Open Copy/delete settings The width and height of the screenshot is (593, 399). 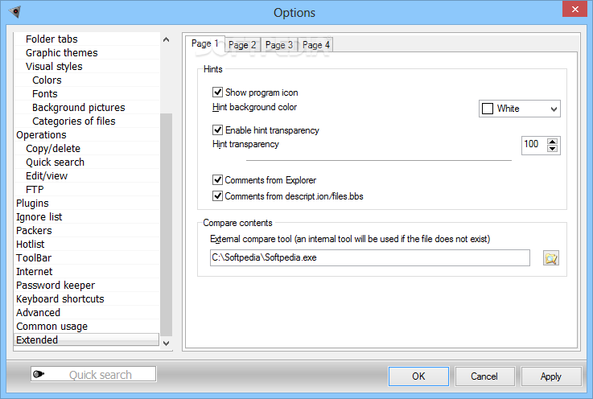click(x=87, y=148)
